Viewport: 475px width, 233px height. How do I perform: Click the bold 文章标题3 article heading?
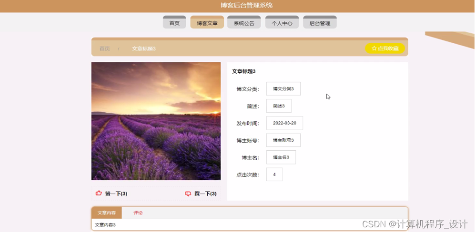[x=244, y=72]
